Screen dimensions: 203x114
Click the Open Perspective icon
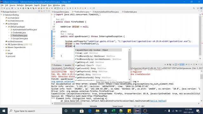point(198,8)
